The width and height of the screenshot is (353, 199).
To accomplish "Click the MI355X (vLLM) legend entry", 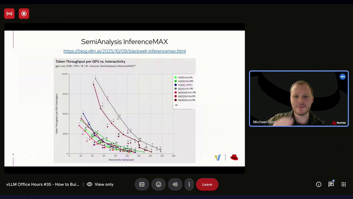I will pos(185,100).
